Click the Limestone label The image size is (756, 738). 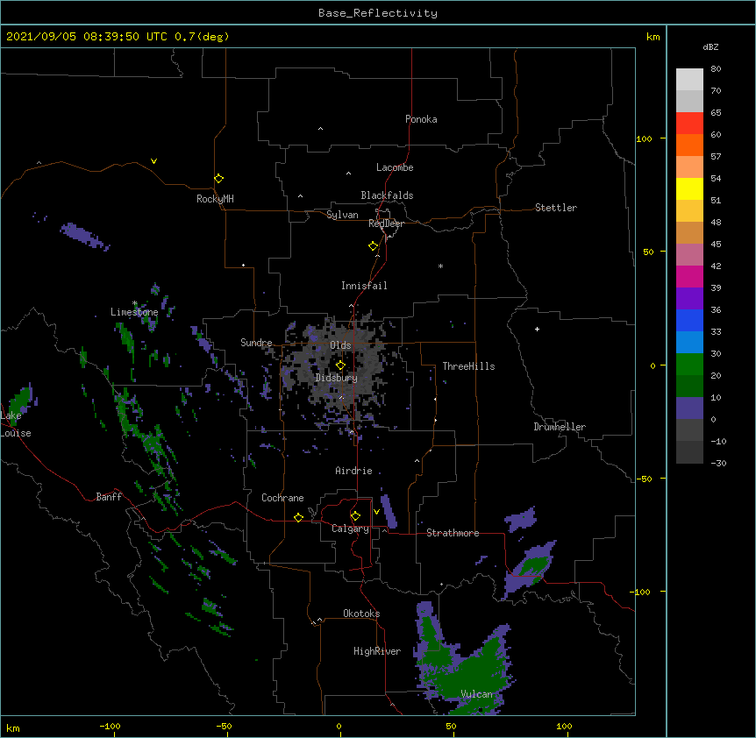coord(134,312)
